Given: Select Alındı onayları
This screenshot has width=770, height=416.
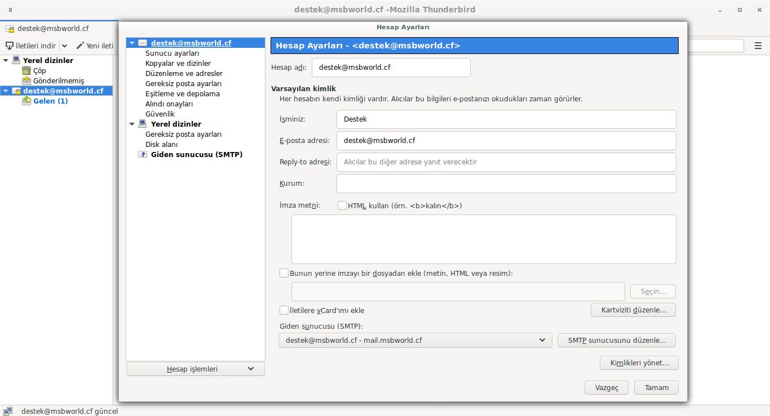Looking at the screenshot, I should [x=169, y=104].
